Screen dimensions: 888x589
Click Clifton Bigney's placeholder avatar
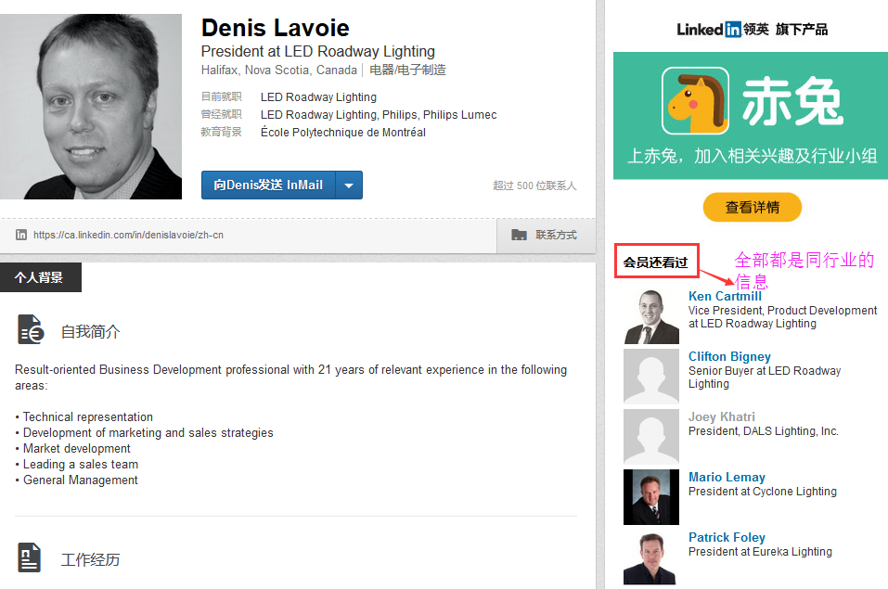point(651,377)
